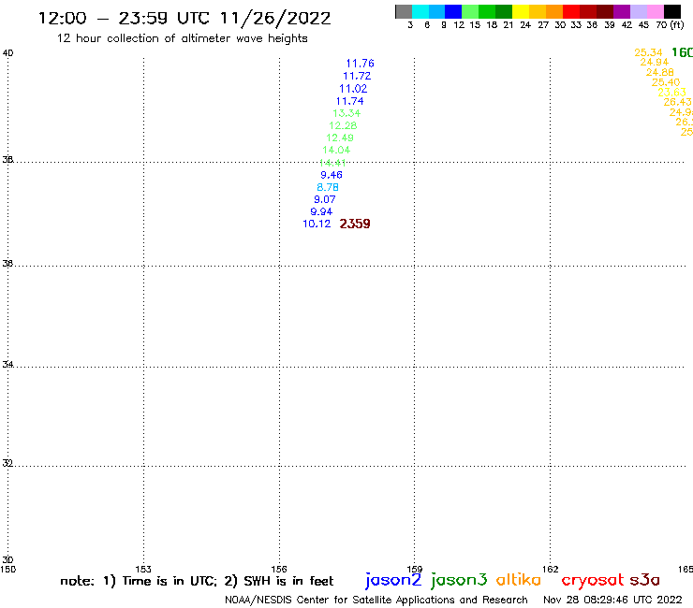The height and width of the screenshot is (608, 693).
Task: Click the black swatch ending the legend
Action: click(672, 11)
